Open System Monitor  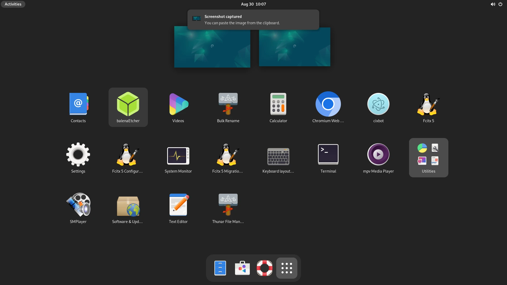178,158
